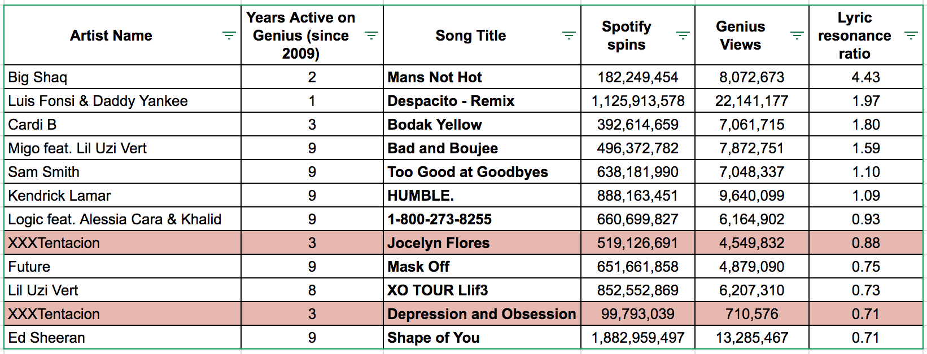Screen dimensions: 927x354
Task: Click the Mans Not Hot ratio 4.43
Action: point(865,77)
